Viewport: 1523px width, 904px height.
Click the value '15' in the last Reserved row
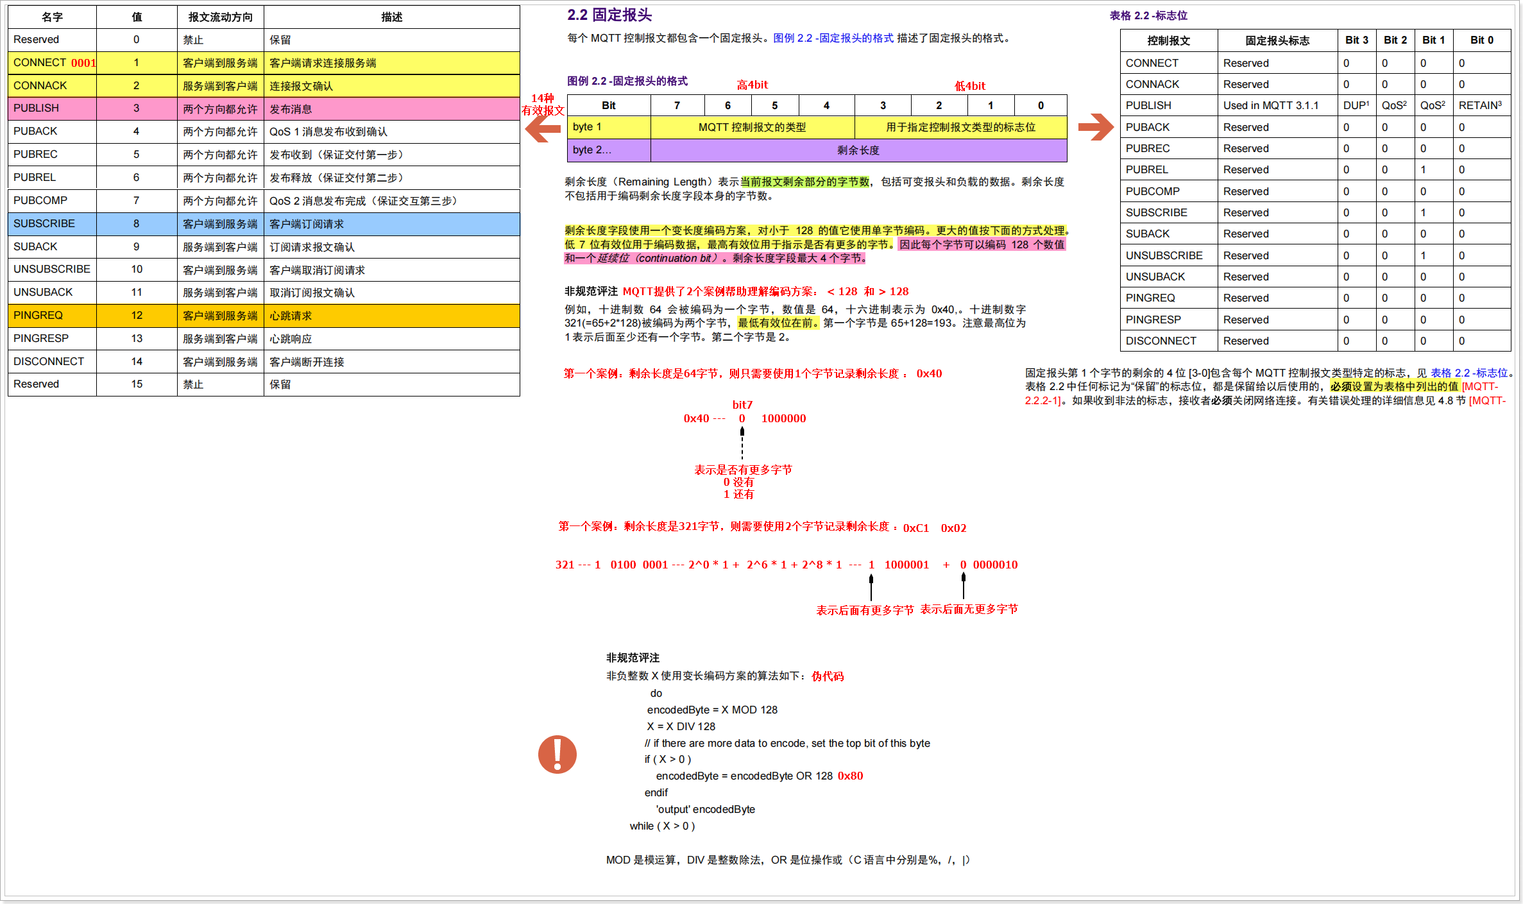click(137, 384)
